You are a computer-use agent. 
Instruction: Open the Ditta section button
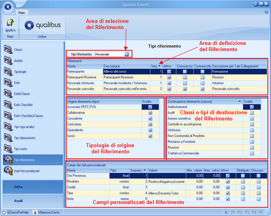[33, 187]
